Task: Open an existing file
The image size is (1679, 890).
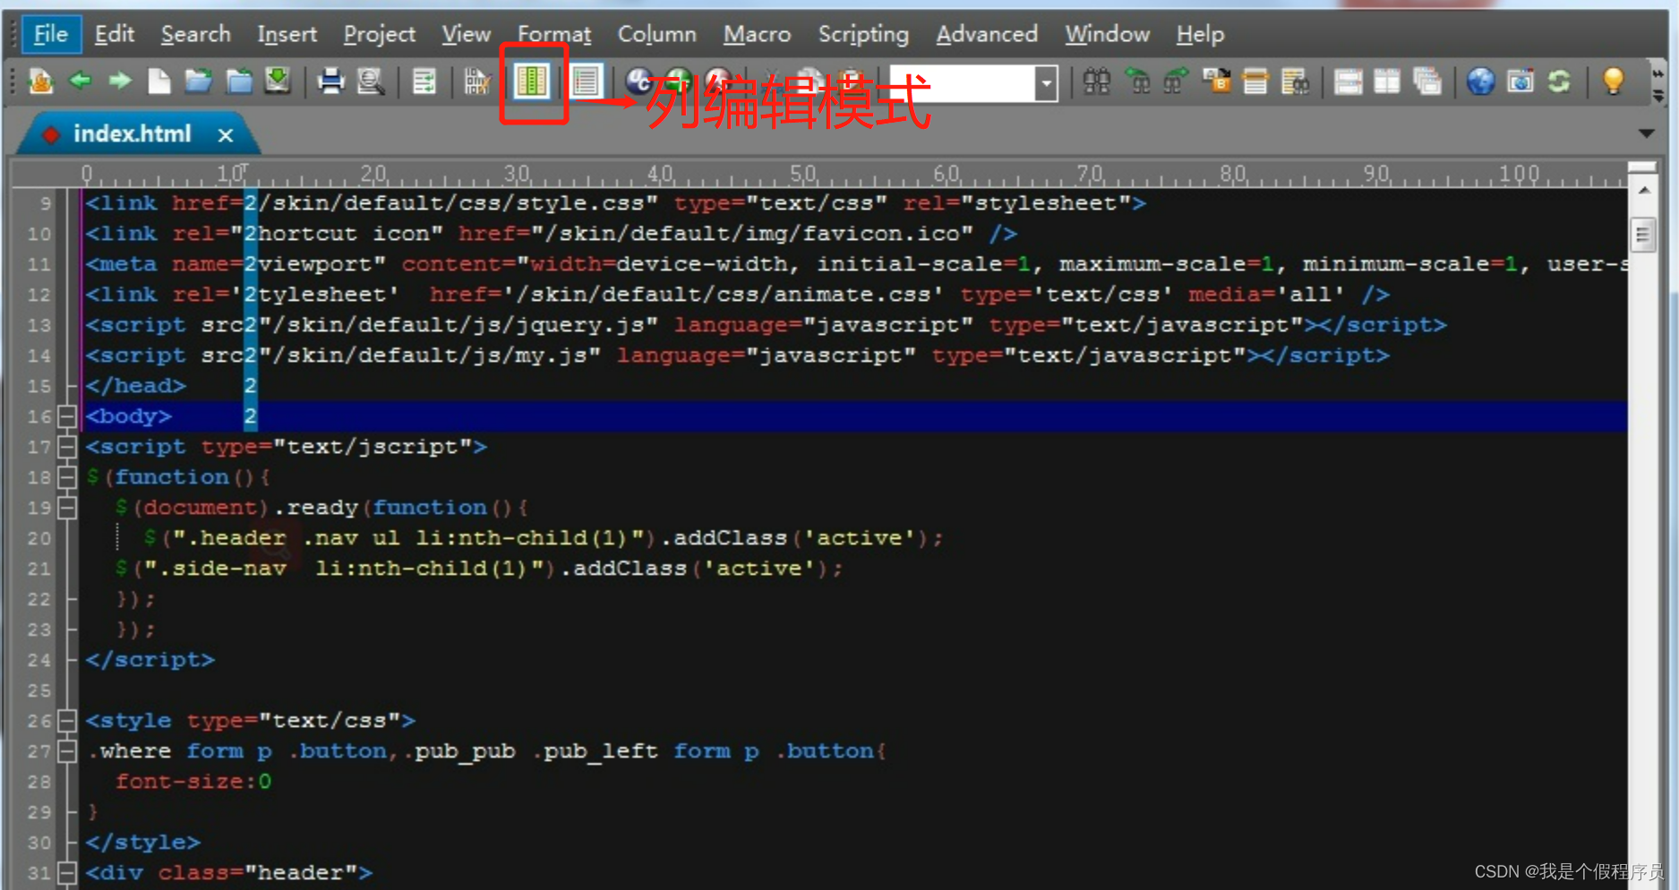Action: click(x=199, y=81)
